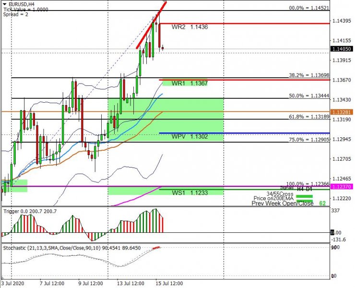Click the 50.0% = 1.13444 Fibonacci label
The width and height of the screenshot is (355, 288).
308,96
